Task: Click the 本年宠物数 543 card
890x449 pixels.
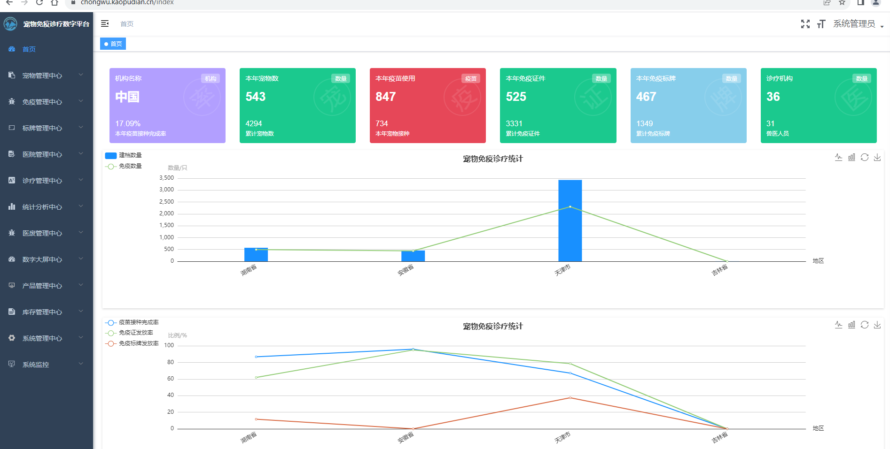Action: (x=297, y=106)
